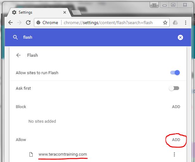Select the www.teracomtraining.com entry
Viewport: 195px width, 162px height.
click(63, 154)
